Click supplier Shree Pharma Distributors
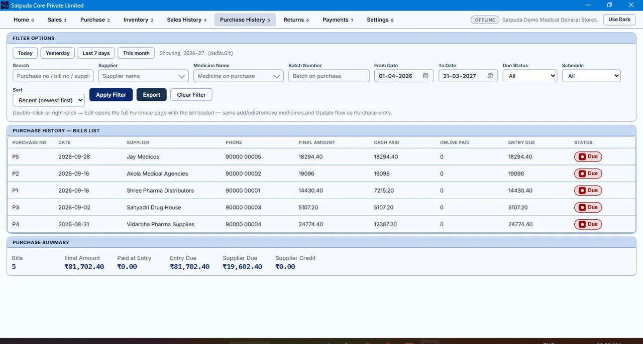 click(160, 191)
